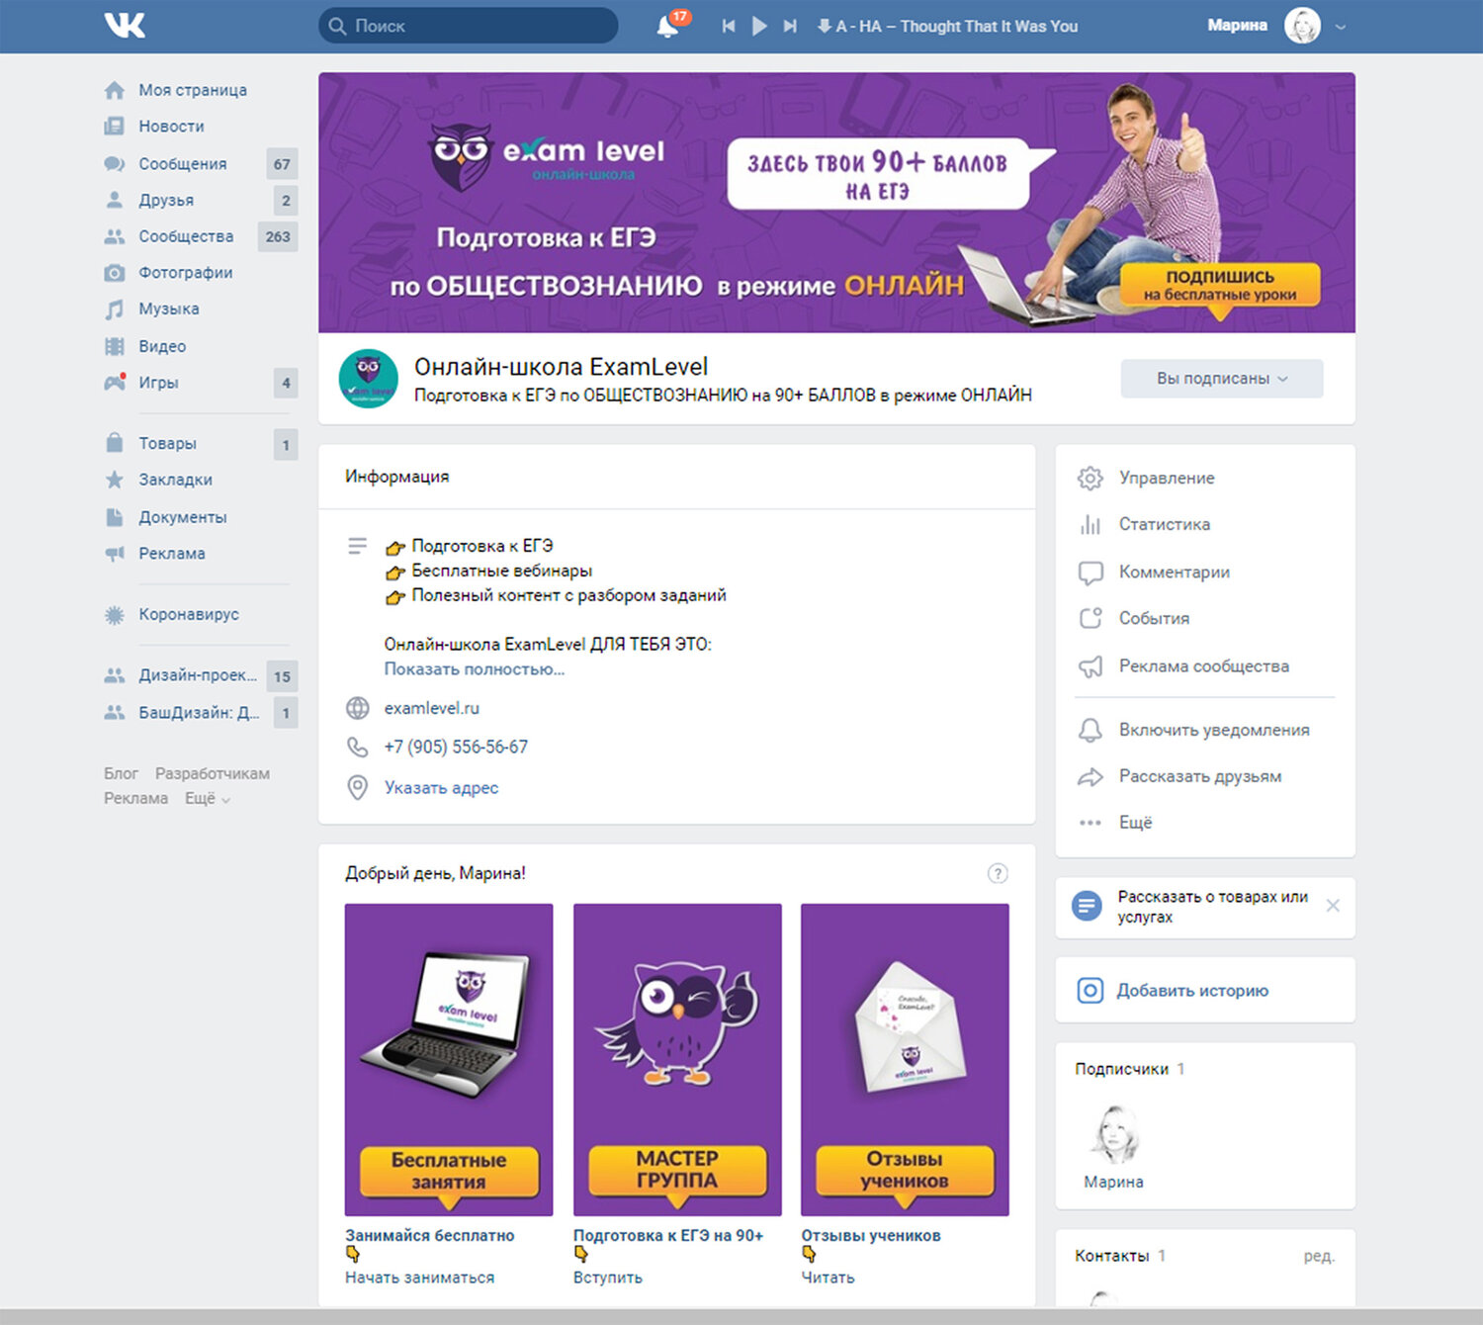The image size is (1483, 1325).
Task: Open subscriber Марина's avatar
Action: pyautogui.click(x=1113, y=1133)
